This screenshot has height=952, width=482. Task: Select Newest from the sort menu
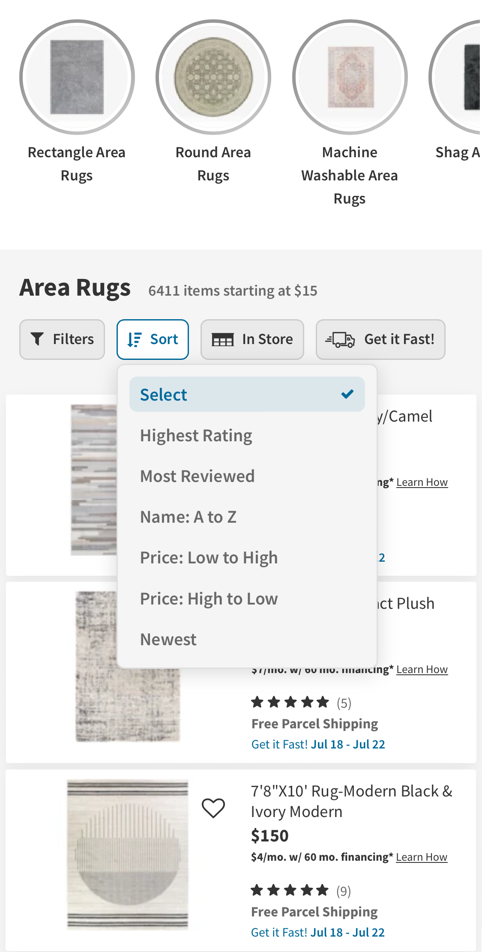pyautogui.click(x=168, y=639)
